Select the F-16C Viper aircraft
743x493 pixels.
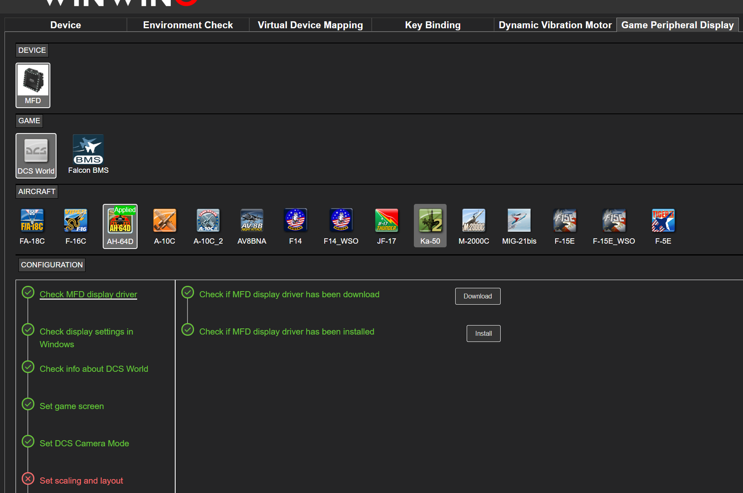click(76, 226)
